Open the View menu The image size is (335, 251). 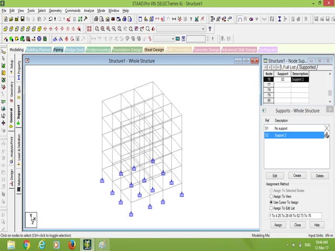pos(20,11)
